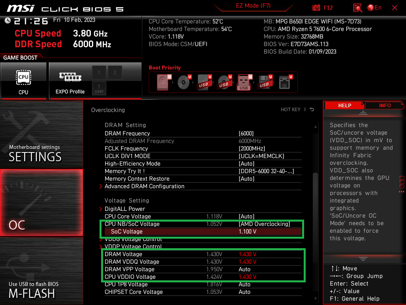Activate the CPU Game Boost chip icon

(x=23, y=77)
